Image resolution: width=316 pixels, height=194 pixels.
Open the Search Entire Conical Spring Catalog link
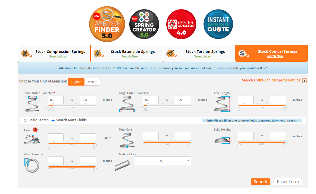(271, 80)
